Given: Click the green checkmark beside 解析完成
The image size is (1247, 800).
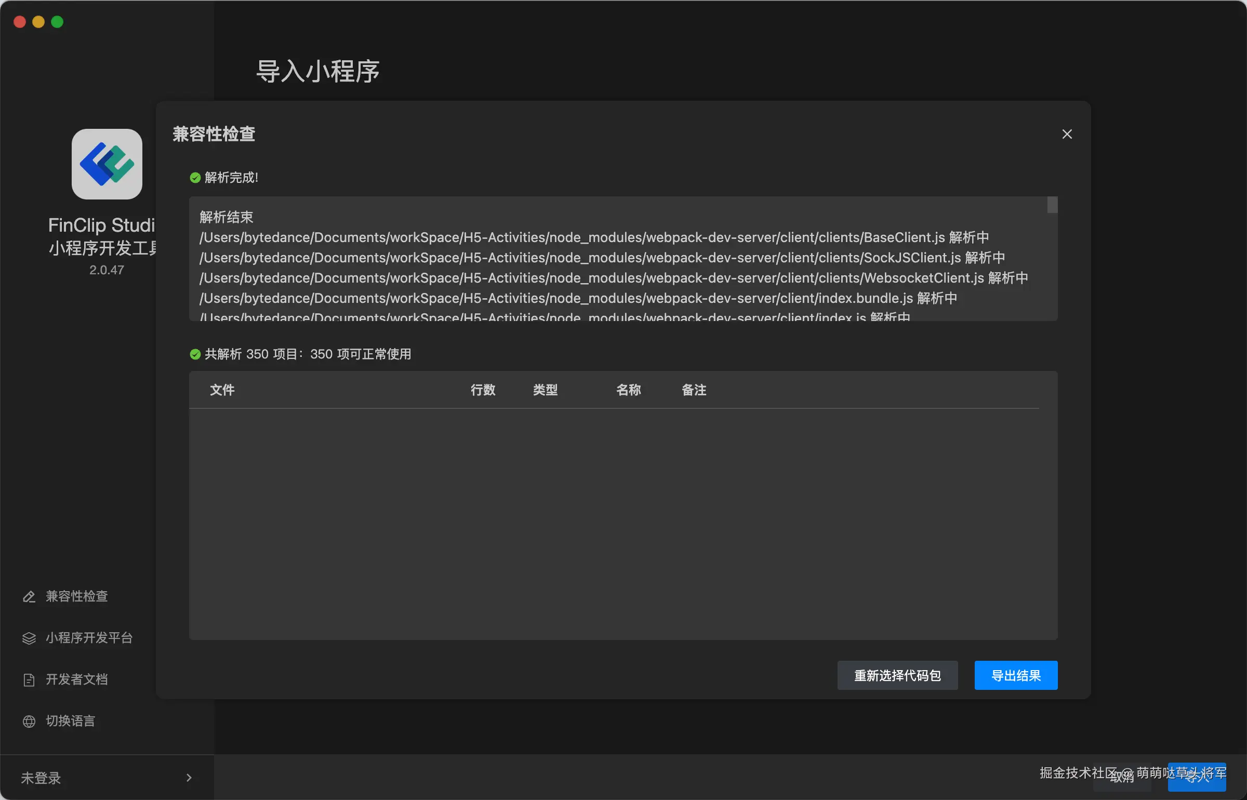Looking at the screenshot, I should pos(195,178).
